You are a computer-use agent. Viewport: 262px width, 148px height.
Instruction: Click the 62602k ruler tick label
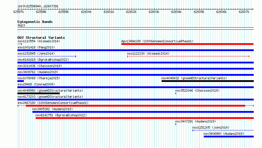(131, 12)
